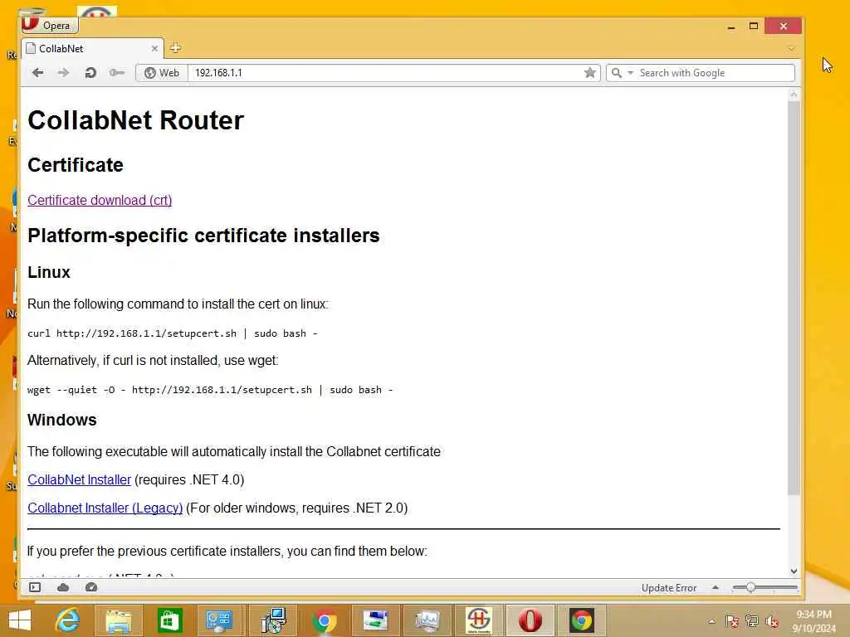The image size is (850, 637).
Task: Click Update Error status text
Action: pos(669,588)
